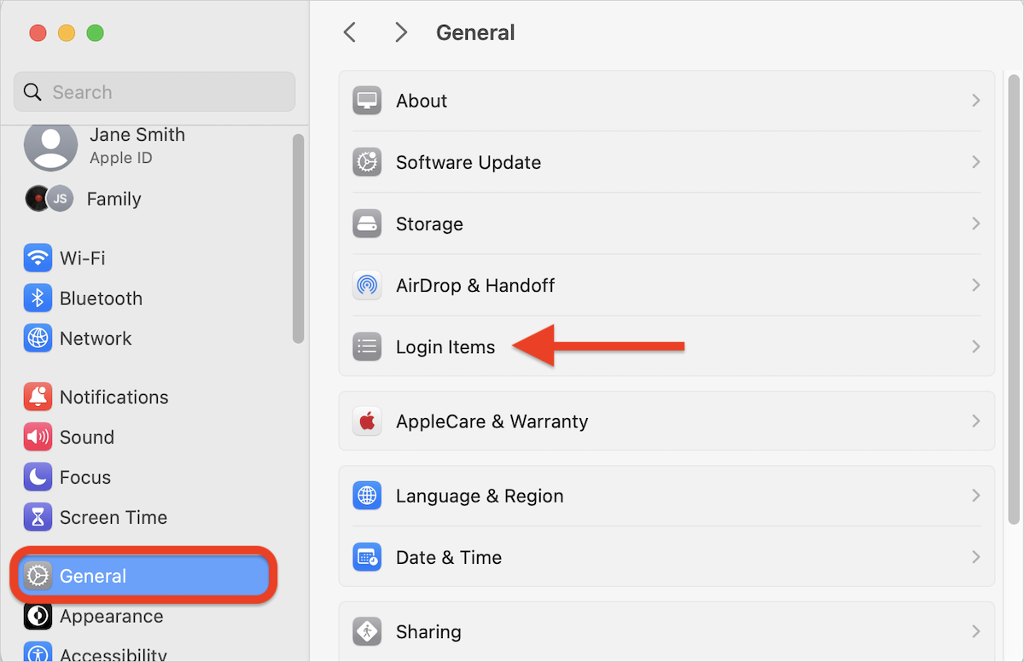Screen dimensions: 1024x662
Task: Open the Family label in the sidebar
Action: [x=114, y=199]
